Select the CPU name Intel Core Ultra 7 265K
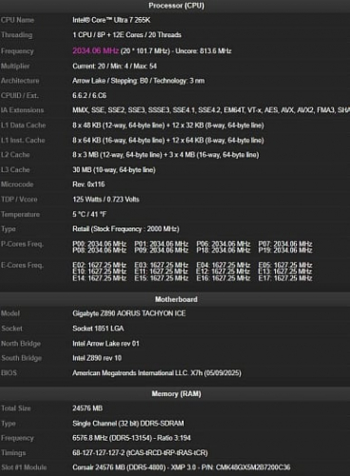The image size is (350, 476). [111, 20]
